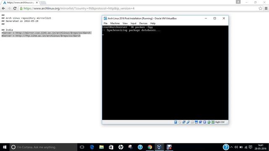
Task: Select the archlinux.org browser tab
Action: coord(20,3)
